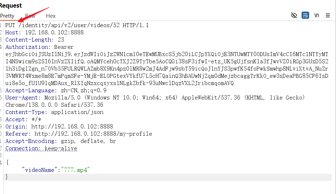Click the /identity/api/v2/user/videos/52 path

69,25
